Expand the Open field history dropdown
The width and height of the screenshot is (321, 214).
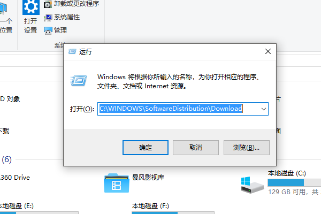click(263, 109)
